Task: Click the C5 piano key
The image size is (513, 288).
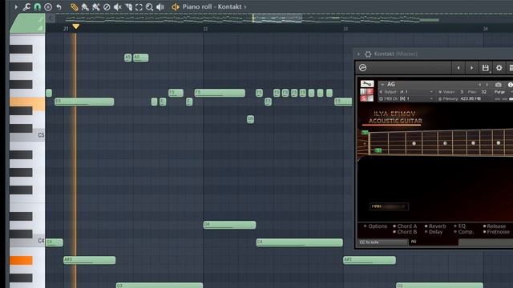Action: pos(27,135)
